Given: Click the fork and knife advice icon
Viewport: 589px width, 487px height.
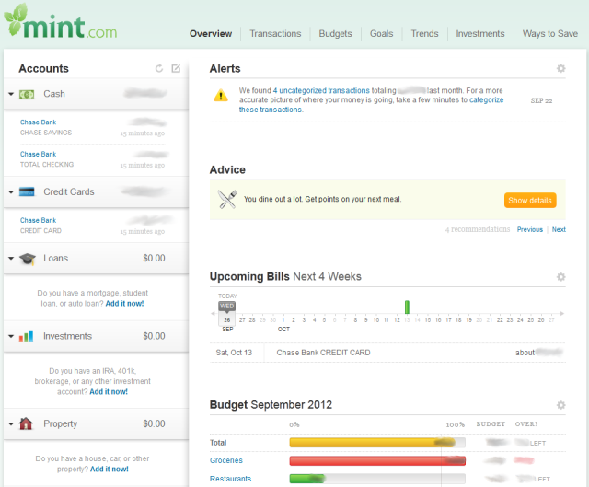Looking at the screenshot, I should click(227, 199).
